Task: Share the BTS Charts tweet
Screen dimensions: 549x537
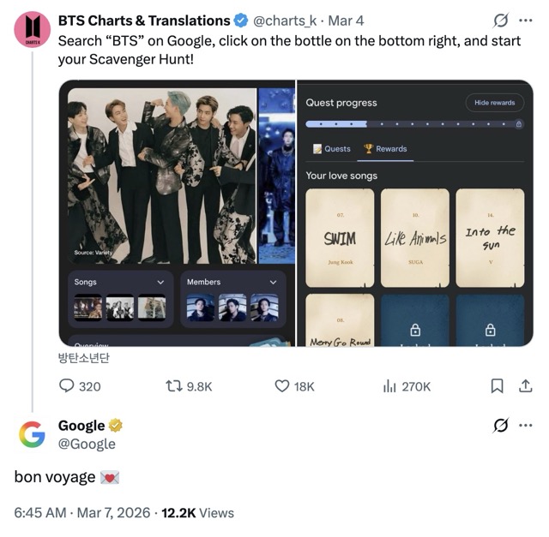Action: coord(526,386)
